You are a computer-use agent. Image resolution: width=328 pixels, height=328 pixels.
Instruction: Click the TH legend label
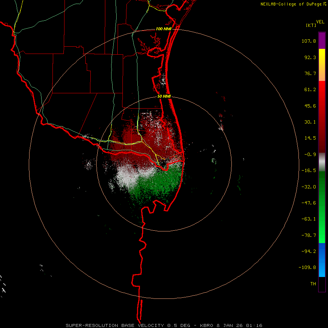(313, 284)
